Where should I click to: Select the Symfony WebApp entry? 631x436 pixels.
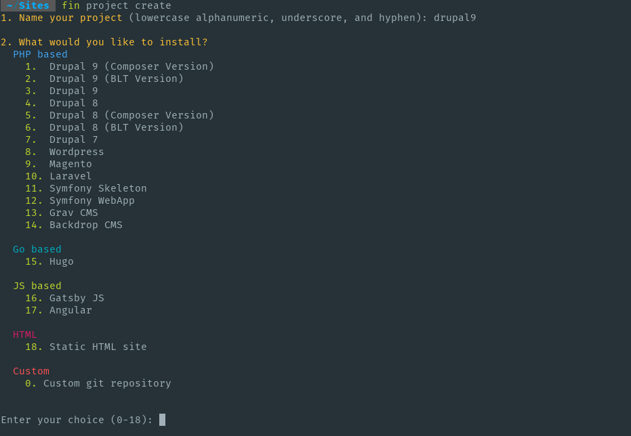pos(80,200)
